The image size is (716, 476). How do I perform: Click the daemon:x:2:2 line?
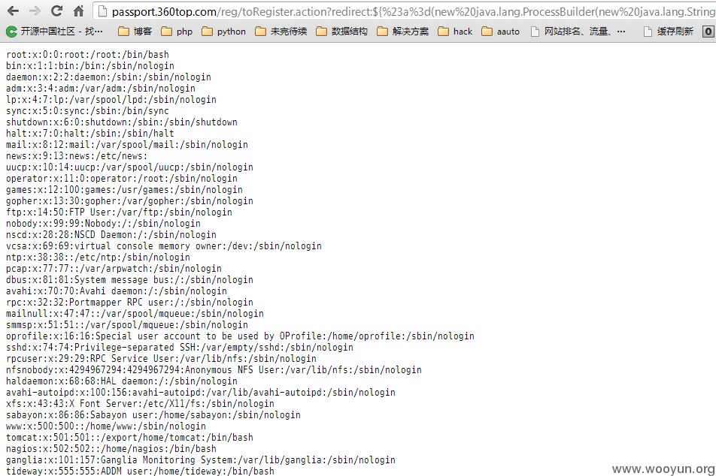pyautogui.click(x=108, y=77)
